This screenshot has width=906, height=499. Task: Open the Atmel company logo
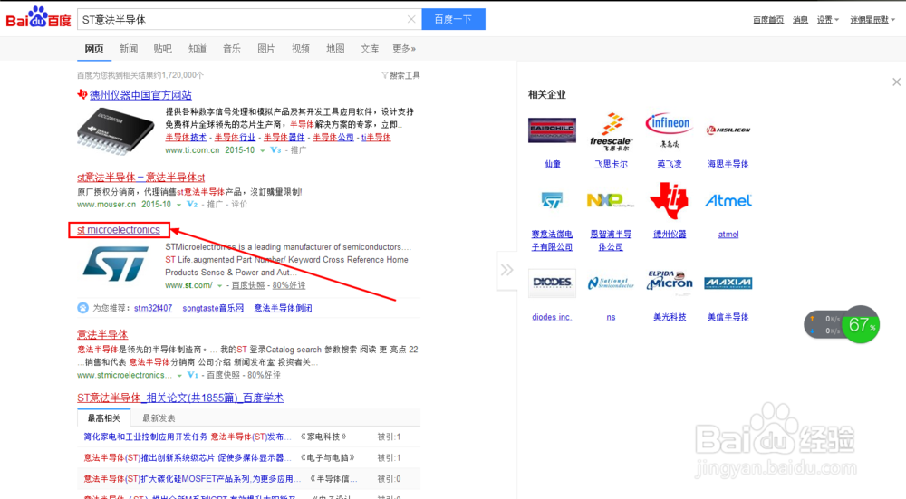(728, 200)
